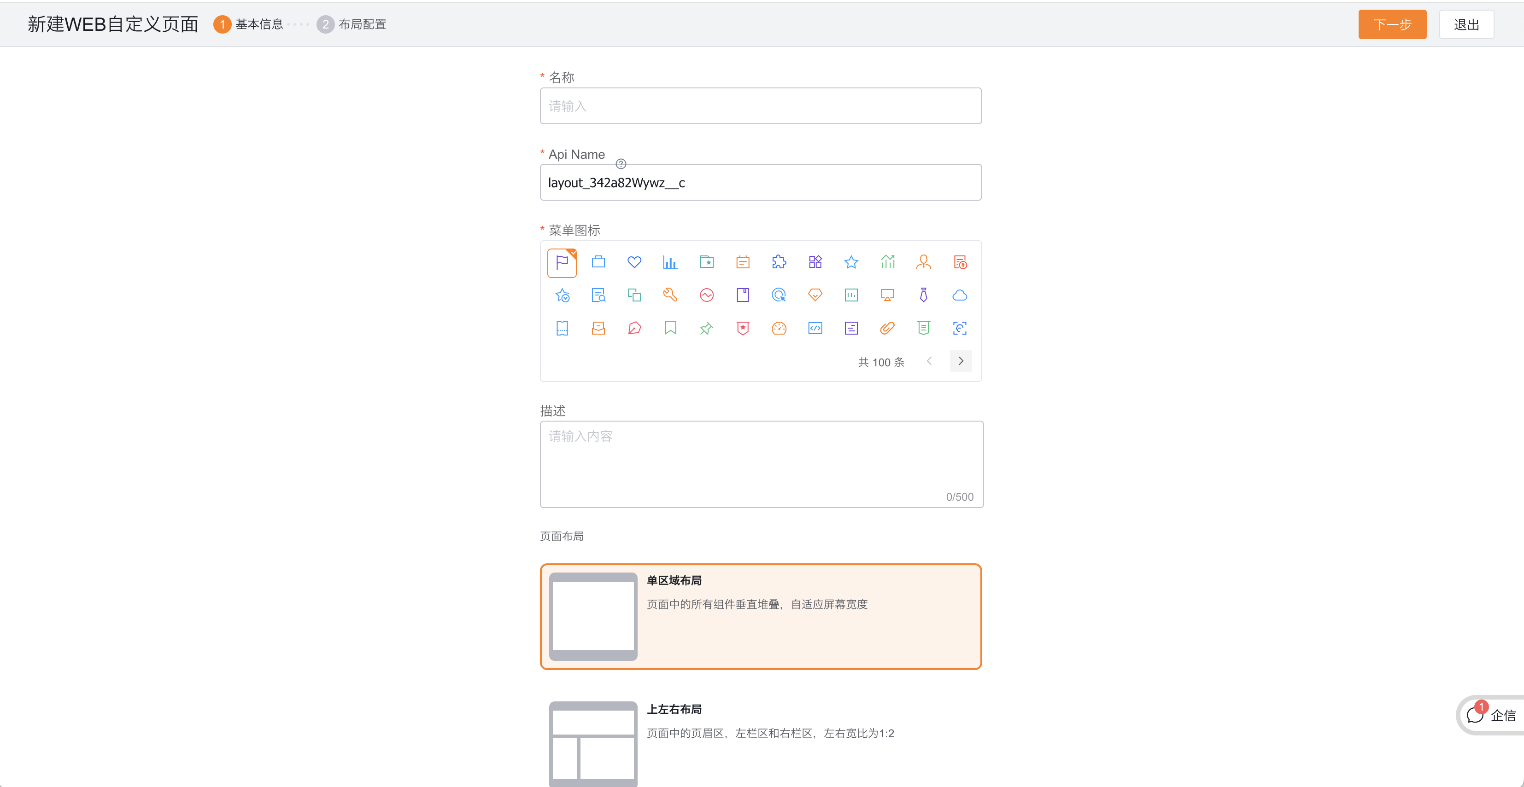Open the 企信 chat widget
The width and height of the screenshot is (1524, 787).
click(1491, 715)
